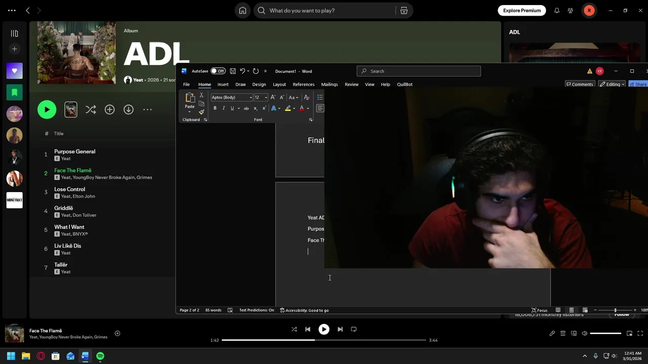648x364 pixels.
Task: Open Connect to a device in Spotify
Action: [x=574, y=333]
